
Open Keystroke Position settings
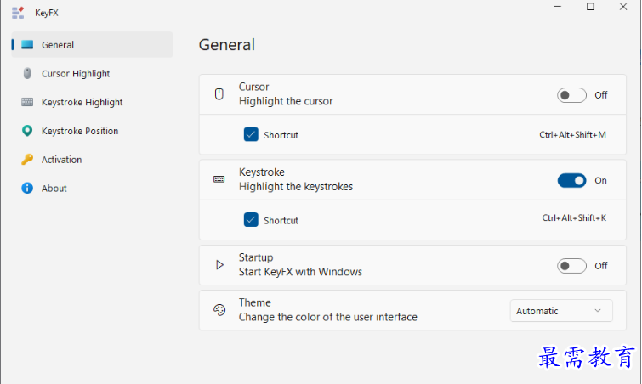click(x=92, y=131)
